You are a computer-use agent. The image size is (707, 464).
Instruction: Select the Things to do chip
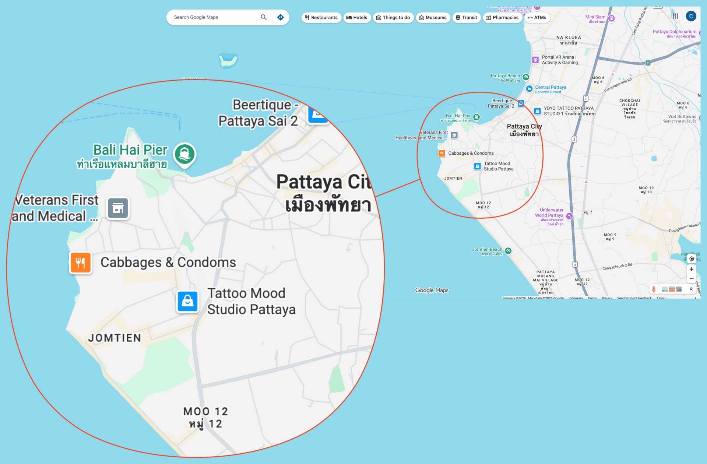pyautogui.click(x=393, y=18)
